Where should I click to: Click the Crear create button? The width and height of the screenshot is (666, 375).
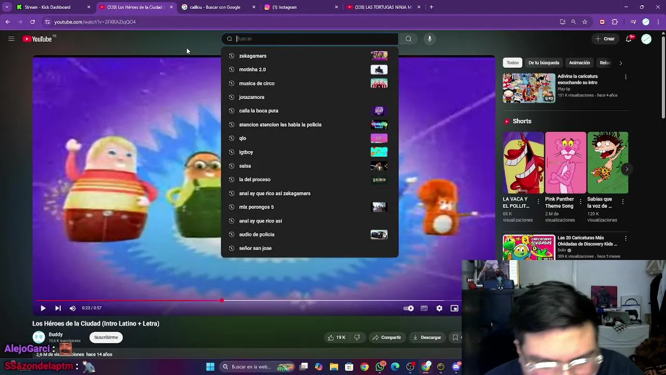click(x=605, y=39)
